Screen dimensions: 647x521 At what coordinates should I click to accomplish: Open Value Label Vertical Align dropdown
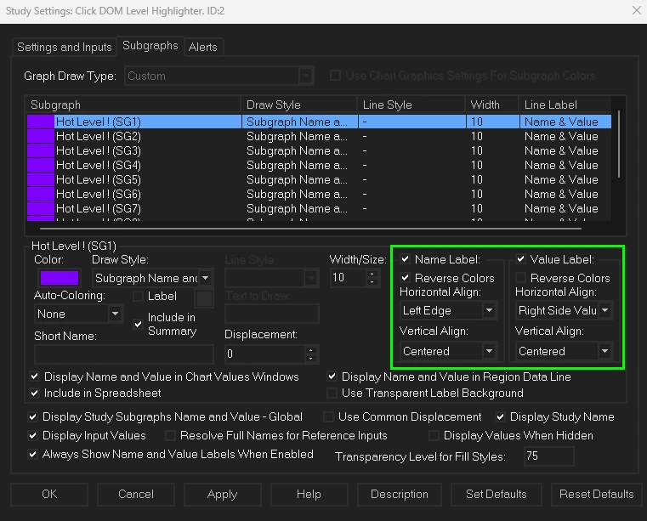coord(564,351)
